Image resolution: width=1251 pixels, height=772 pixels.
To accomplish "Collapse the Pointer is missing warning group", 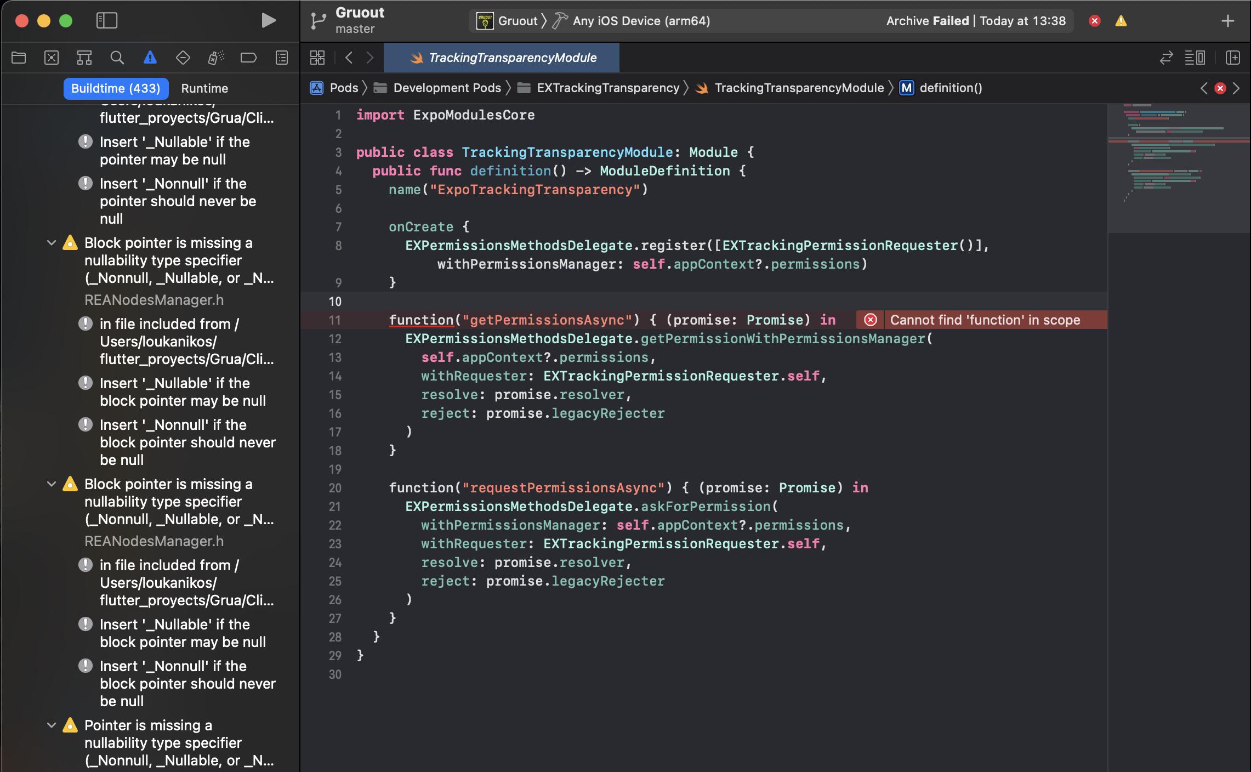I will tap(52, 725).
